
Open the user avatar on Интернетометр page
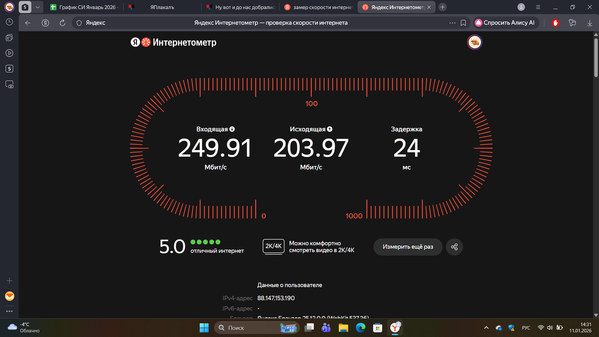coord(475,42)
